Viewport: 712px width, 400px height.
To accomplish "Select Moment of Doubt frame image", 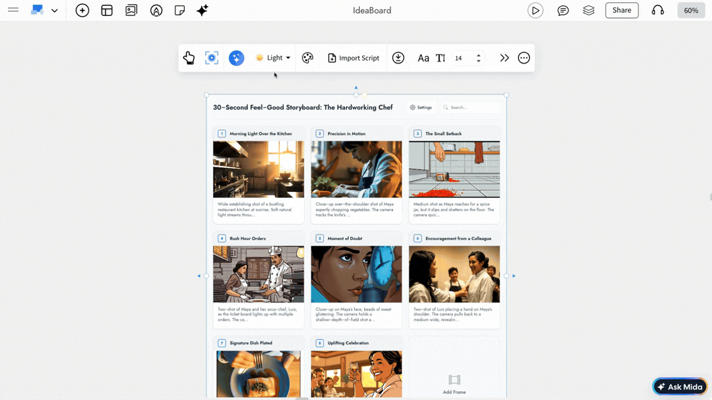I will [357, 274].
